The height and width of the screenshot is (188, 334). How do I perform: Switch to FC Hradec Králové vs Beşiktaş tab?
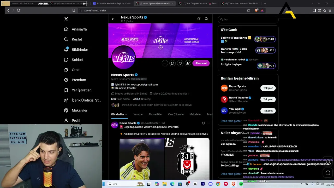(x=112, y=4)
